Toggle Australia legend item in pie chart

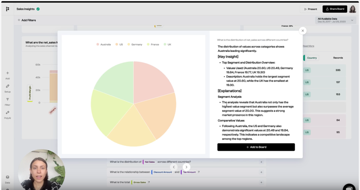(x=104, y=44)
